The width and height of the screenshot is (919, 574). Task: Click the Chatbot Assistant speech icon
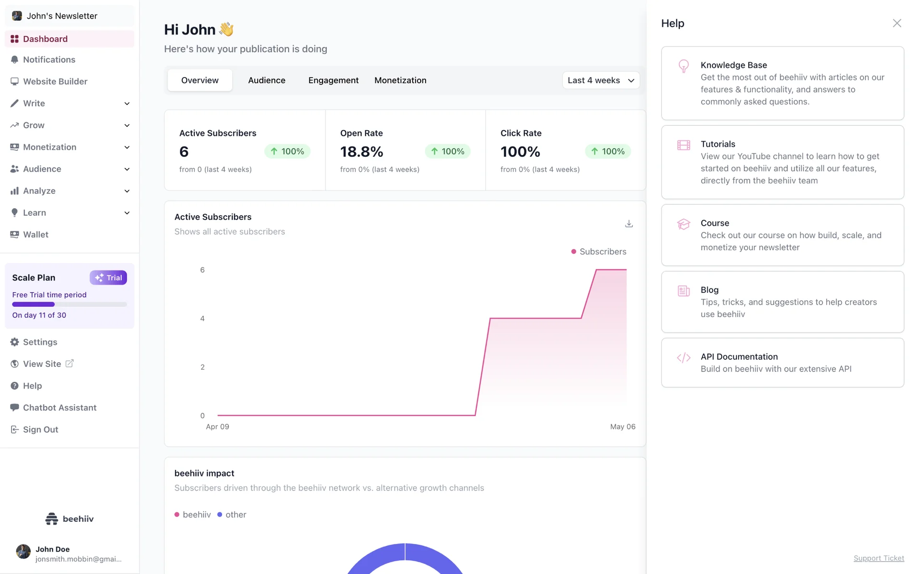(x=14, y=408)
